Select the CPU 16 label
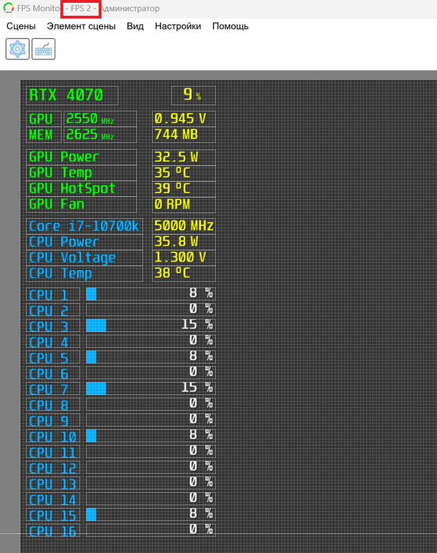This screenshot has height=553, width=437. 53,531
